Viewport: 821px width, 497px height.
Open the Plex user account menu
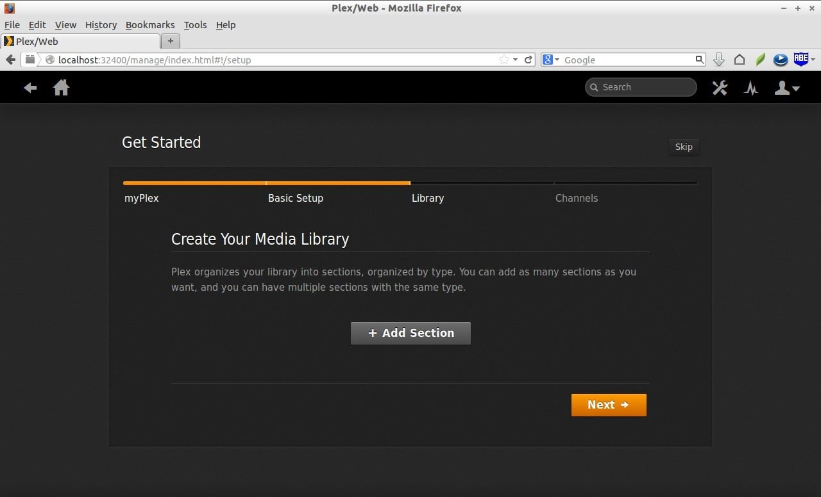click(x=786, y=88)
